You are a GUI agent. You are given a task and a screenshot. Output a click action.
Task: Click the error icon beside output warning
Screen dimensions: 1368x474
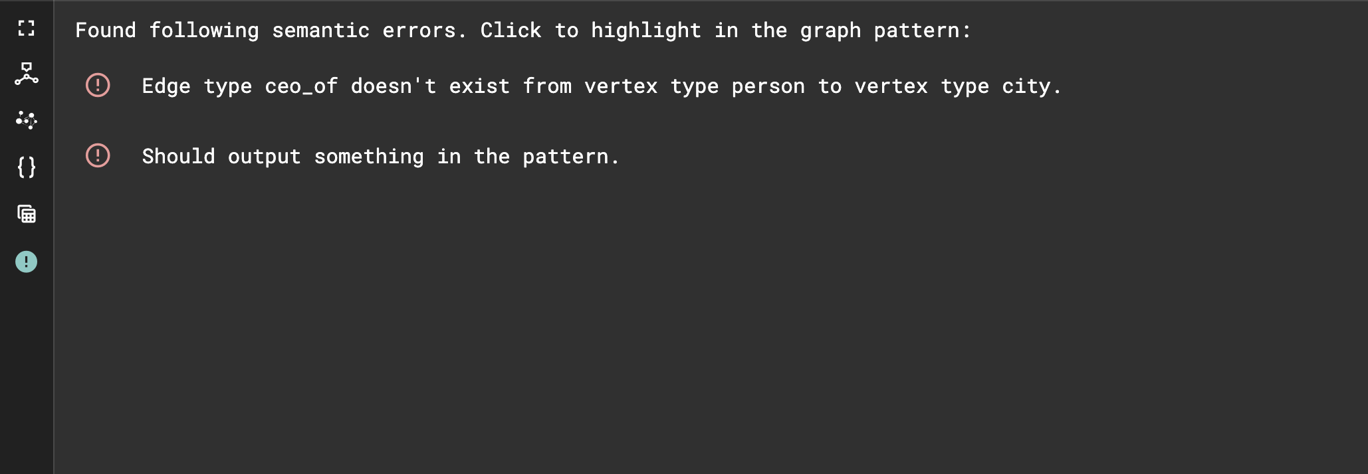[98, 155]
